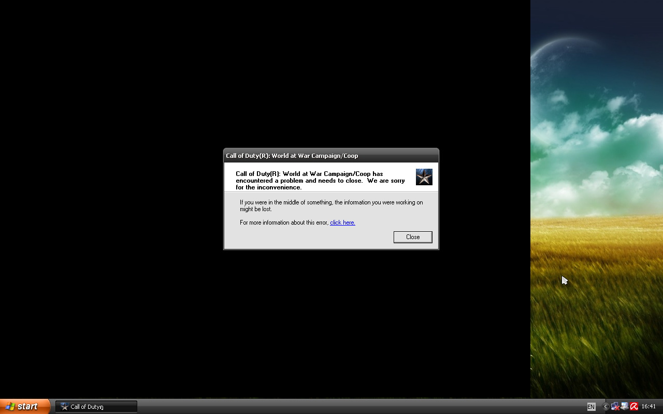This screenshot has width=663, height=414.
Task: Open the EN language bar indicator
Action: click(591, 407)
